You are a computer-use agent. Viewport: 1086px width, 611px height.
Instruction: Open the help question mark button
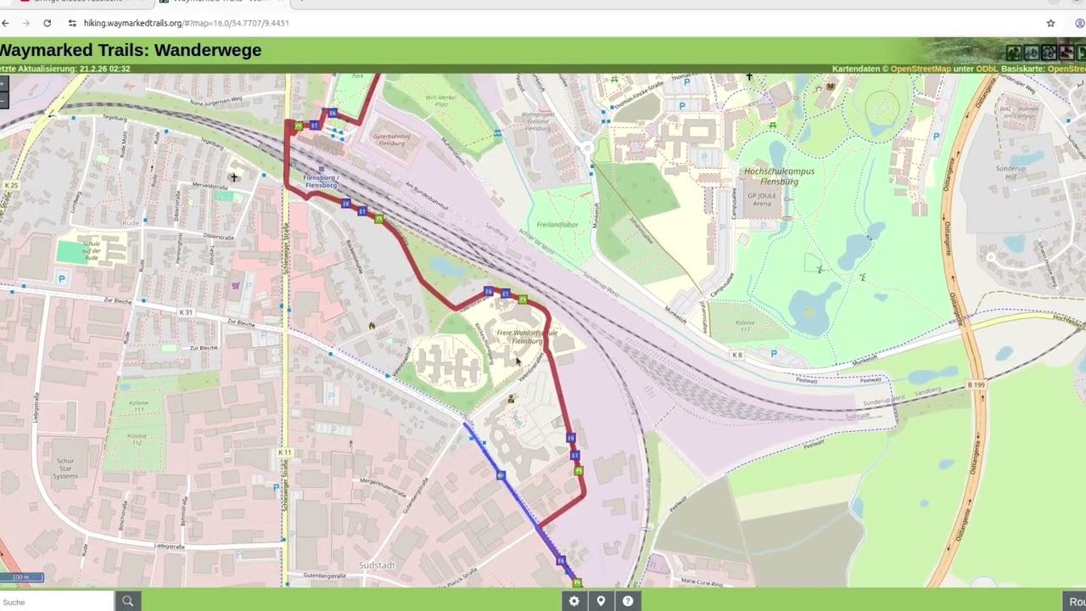[x=628, y=601]
